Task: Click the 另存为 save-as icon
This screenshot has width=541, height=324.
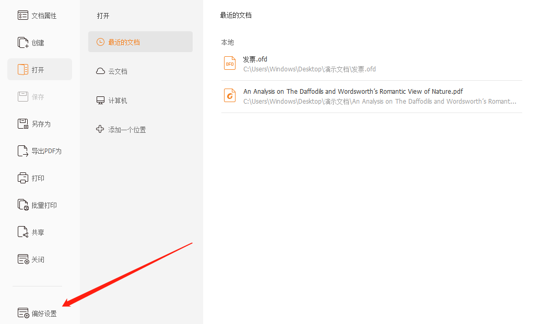Action: tap(23, 124)
